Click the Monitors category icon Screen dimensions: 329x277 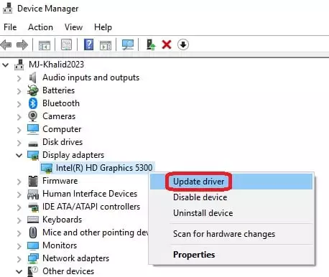point(33,245)
